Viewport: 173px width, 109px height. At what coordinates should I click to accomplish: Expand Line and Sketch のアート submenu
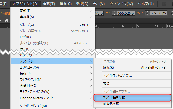coord(53,98)
